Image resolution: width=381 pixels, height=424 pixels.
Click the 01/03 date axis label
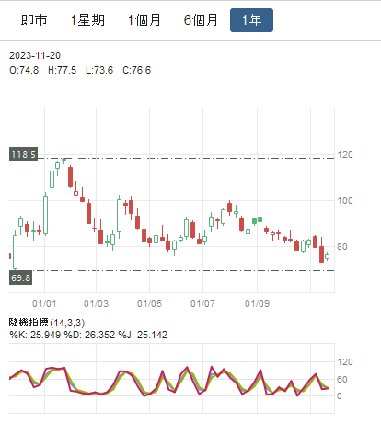96,304
